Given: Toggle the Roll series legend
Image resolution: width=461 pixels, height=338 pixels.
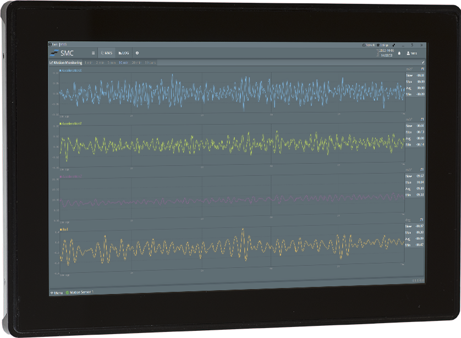Looking at the screenshot, I should coord(64,229).
